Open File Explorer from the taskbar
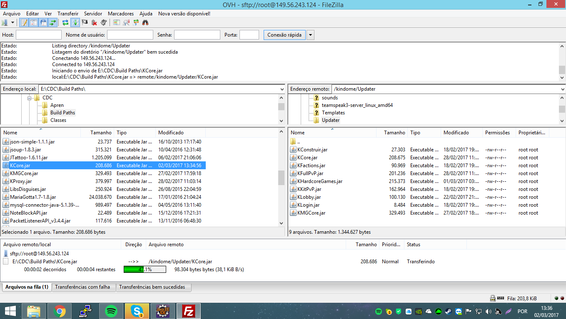The width and height of the screenshot is (566, 319). point(34,311)
